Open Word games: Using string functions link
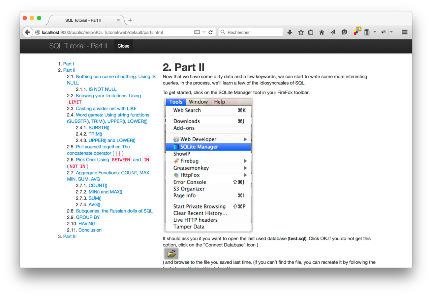Viewport: 432px width, 296px height. click(108, 118)
